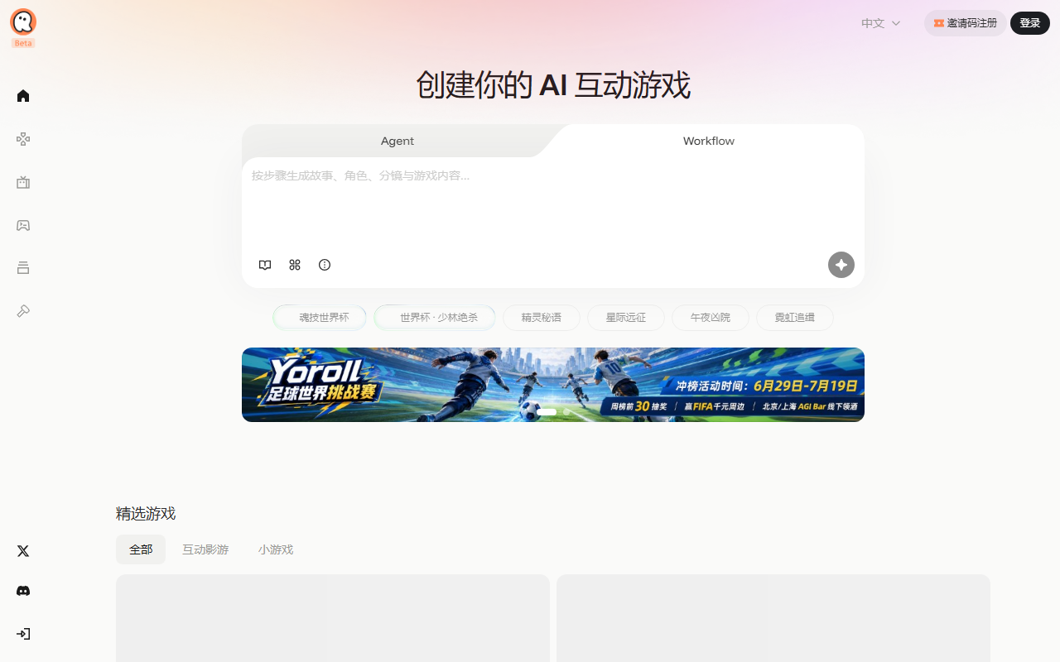
Task: Click the 邀请码注册 button
Action: (966, 23)
